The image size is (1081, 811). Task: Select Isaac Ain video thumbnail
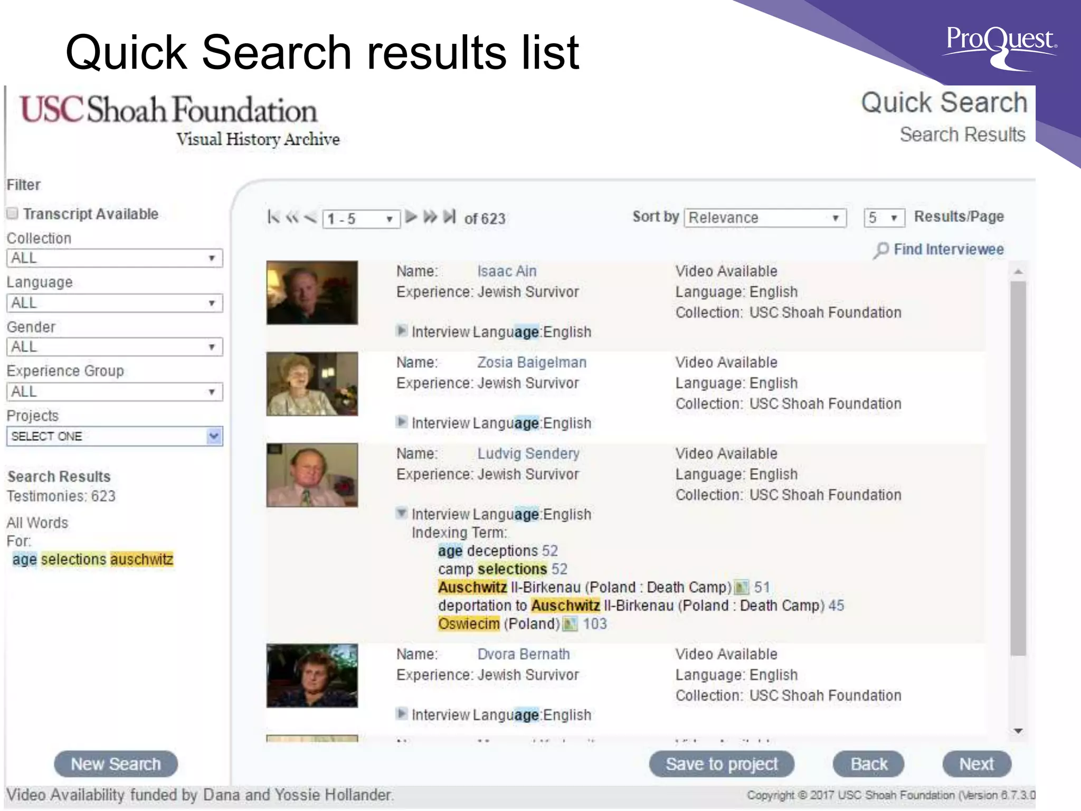point(312,293)
